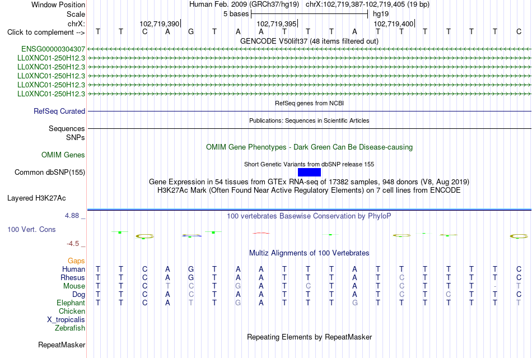Select the Sequences track label
The image size is (532, 358).
click(67, 129)
